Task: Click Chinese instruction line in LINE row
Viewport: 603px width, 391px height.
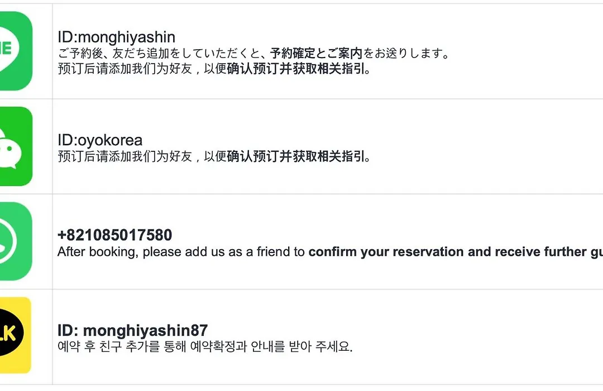Action: [x=214, y=69]
